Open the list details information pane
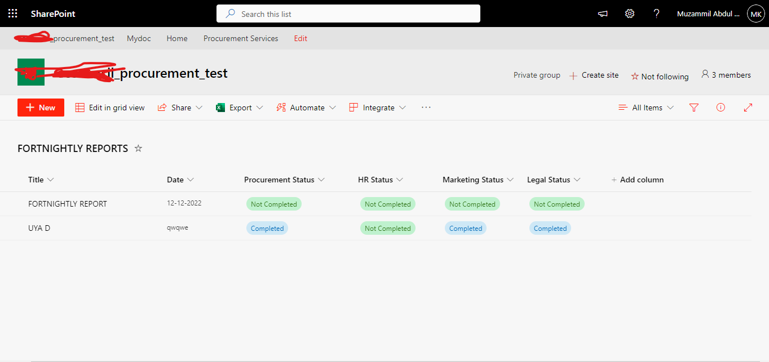The height and width of the screenshot is (362, 769). (x=721, y=107)
